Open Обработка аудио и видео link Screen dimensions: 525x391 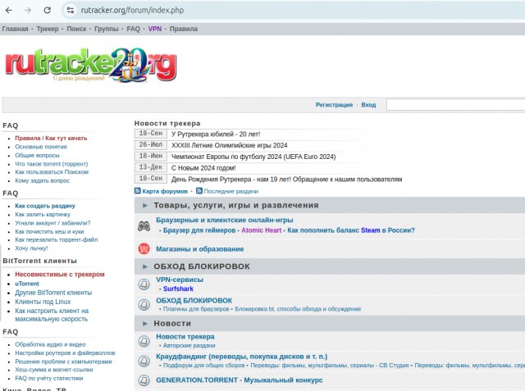pyautogui.click(x=50, y=344)
